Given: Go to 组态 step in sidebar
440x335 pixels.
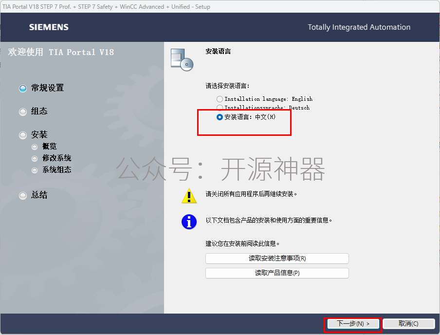Looking at the screenshot, I should click(x=34, y=112).
